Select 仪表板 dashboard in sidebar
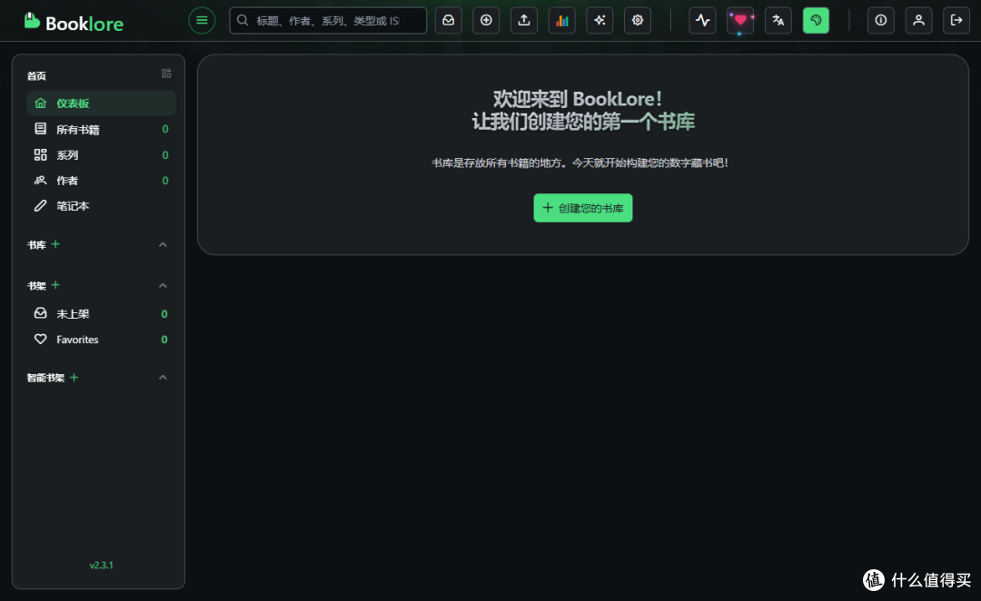 click(x=102, y=103)
